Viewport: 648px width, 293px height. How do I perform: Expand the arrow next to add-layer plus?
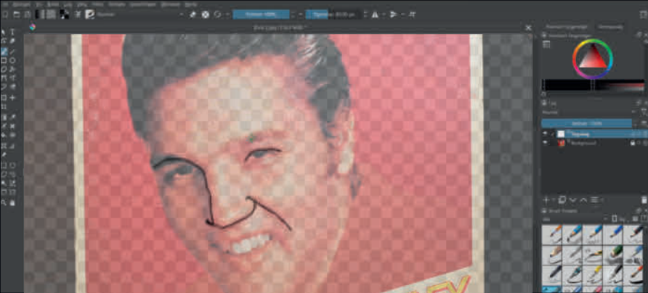554,199
